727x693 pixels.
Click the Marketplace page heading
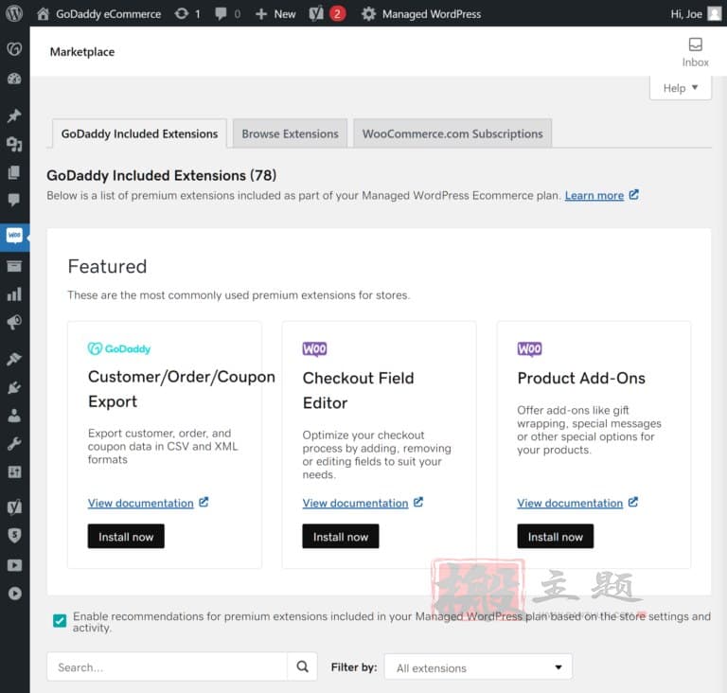(82, 51)
